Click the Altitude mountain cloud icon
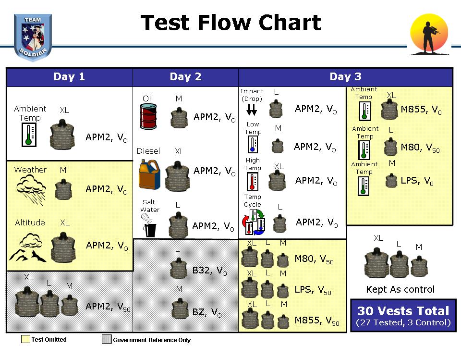461x346 pixels. point(28,247)
